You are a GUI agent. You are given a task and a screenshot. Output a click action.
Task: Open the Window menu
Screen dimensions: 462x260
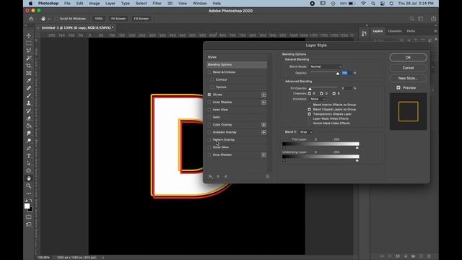coord(199,3)
